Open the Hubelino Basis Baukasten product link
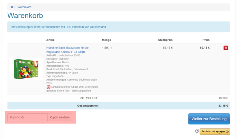Viewport: 238px width, 139px height. coord(68,50)
